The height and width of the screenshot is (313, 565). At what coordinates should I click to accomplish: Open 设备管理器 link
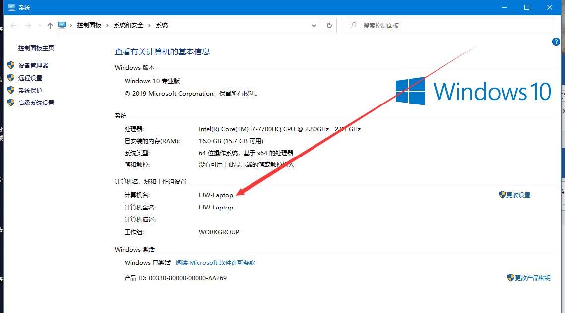(33, 65)
